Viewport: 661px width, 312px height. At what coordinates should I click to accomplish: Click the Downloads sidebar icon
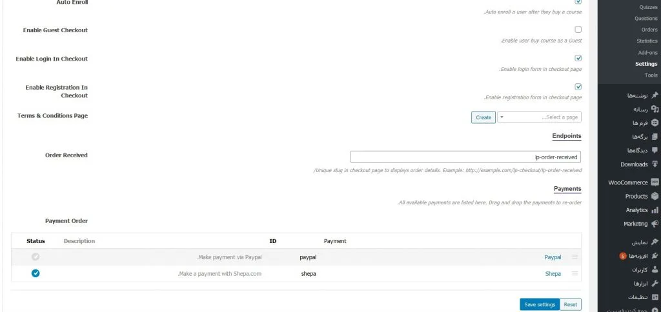[x=655, y=164]
